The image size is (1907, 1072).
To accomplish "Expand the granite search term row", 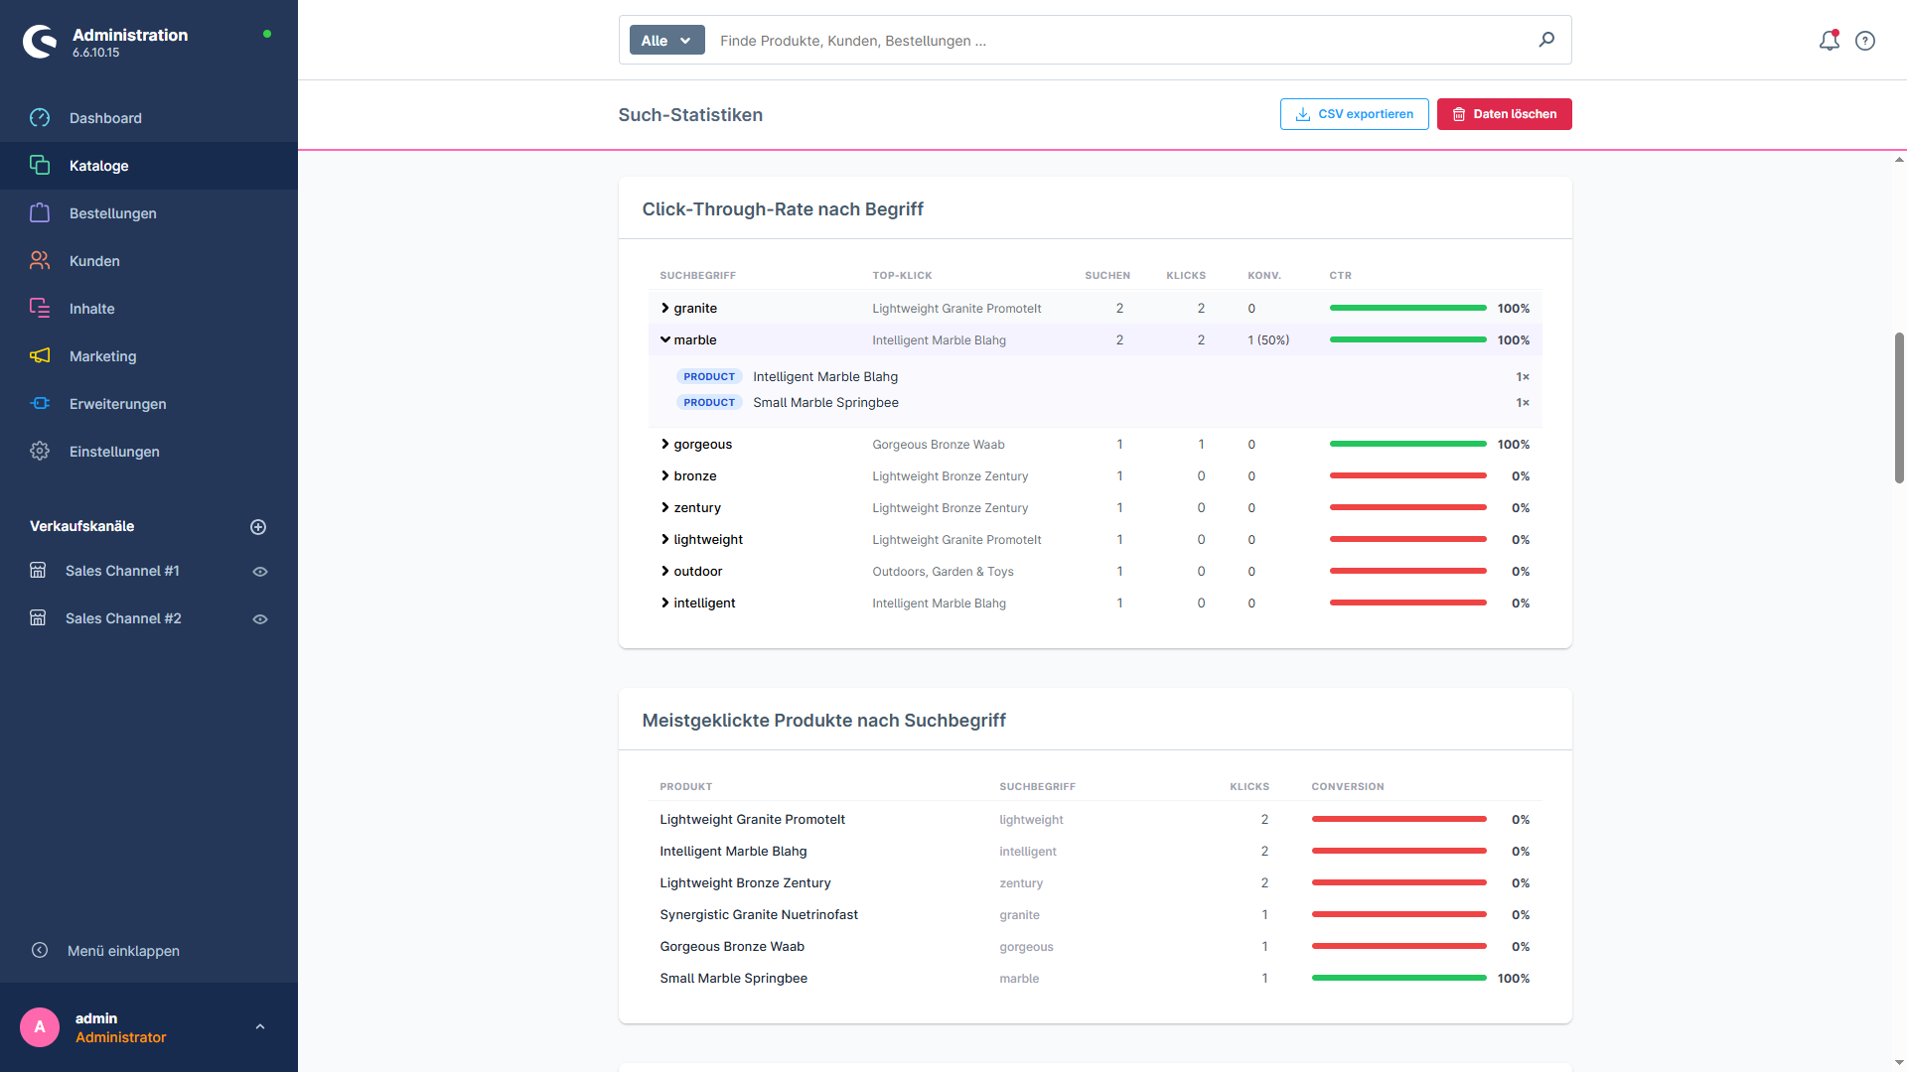I will (665, 308).
